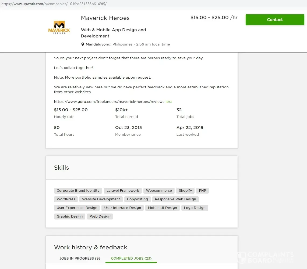Choose the User Experience Design tag
This screenshot has height=269, width=307.
(77, 208)
